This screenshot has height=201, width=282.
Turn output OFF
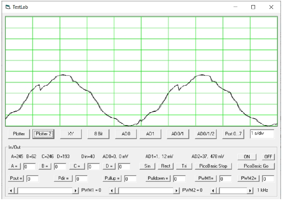pos(268,156)
